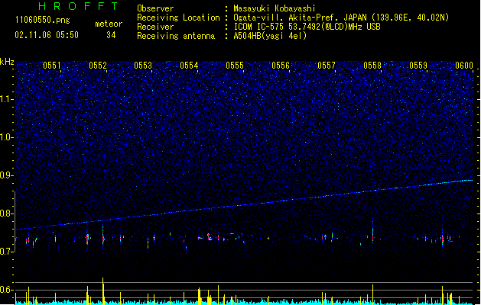Click the 0553 time marker
Screen dimensions: 481x305
pyautogui.click(x=143, y=66)
